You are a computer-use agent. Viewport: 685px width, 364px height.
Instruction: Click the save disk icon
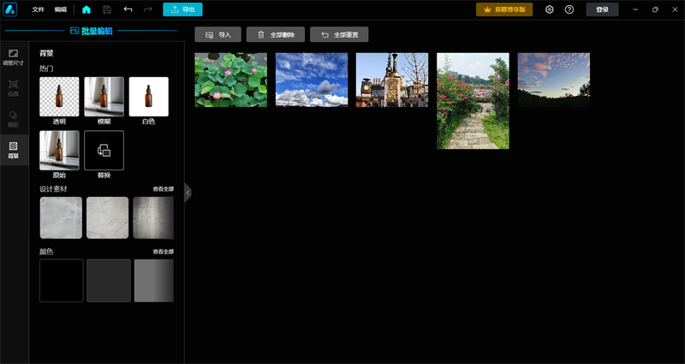[107, 9]
